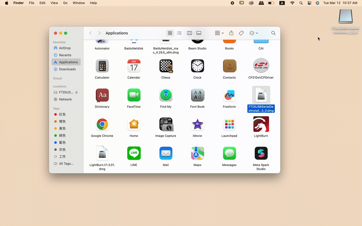Eject the FTDIUS volume in the sidebar

click(x=76, y=92)
